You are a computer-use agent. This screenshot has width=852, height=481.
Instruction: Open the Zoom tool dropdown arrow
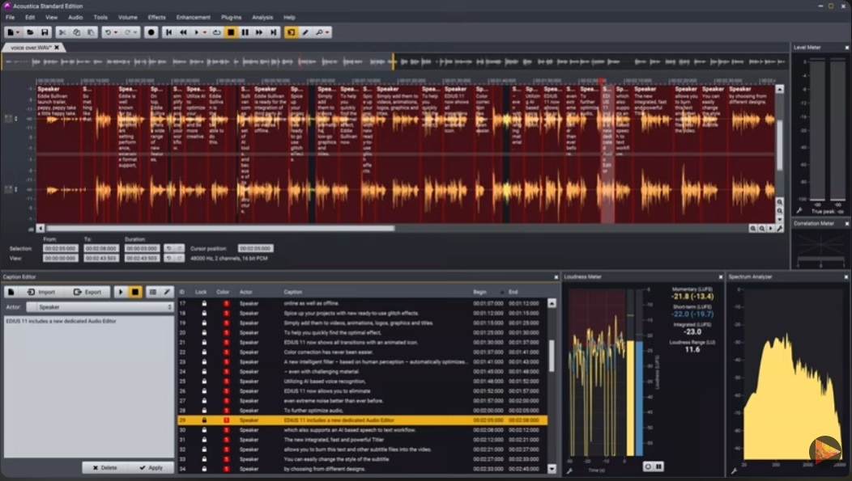327,32
